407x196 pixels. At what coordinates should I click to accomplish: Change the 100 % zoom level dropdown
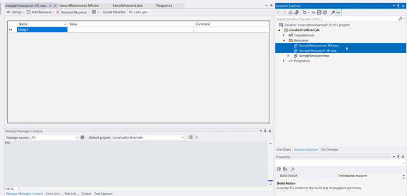(x=13, y=189)
